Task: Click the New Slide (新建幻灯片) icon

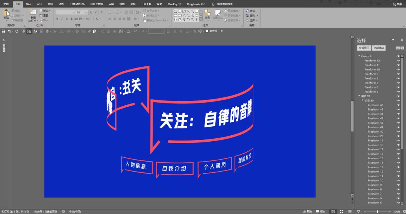Action: [33, 13]
